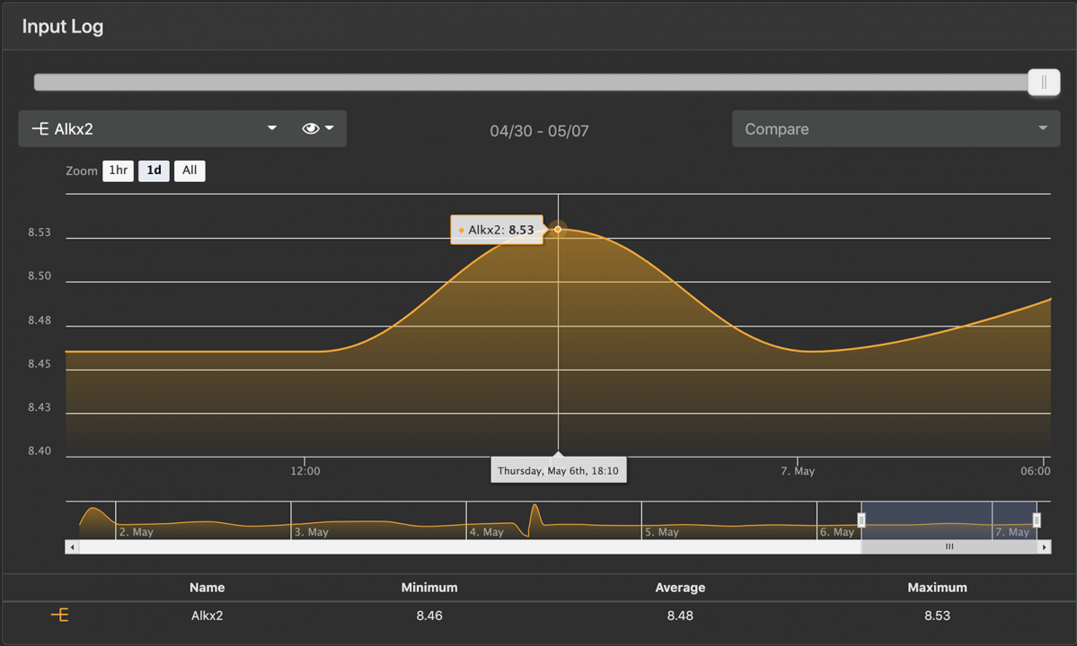Set zoom to 1hr
The height and width of the screenshot is (646, 1077).
click(118, 170)
